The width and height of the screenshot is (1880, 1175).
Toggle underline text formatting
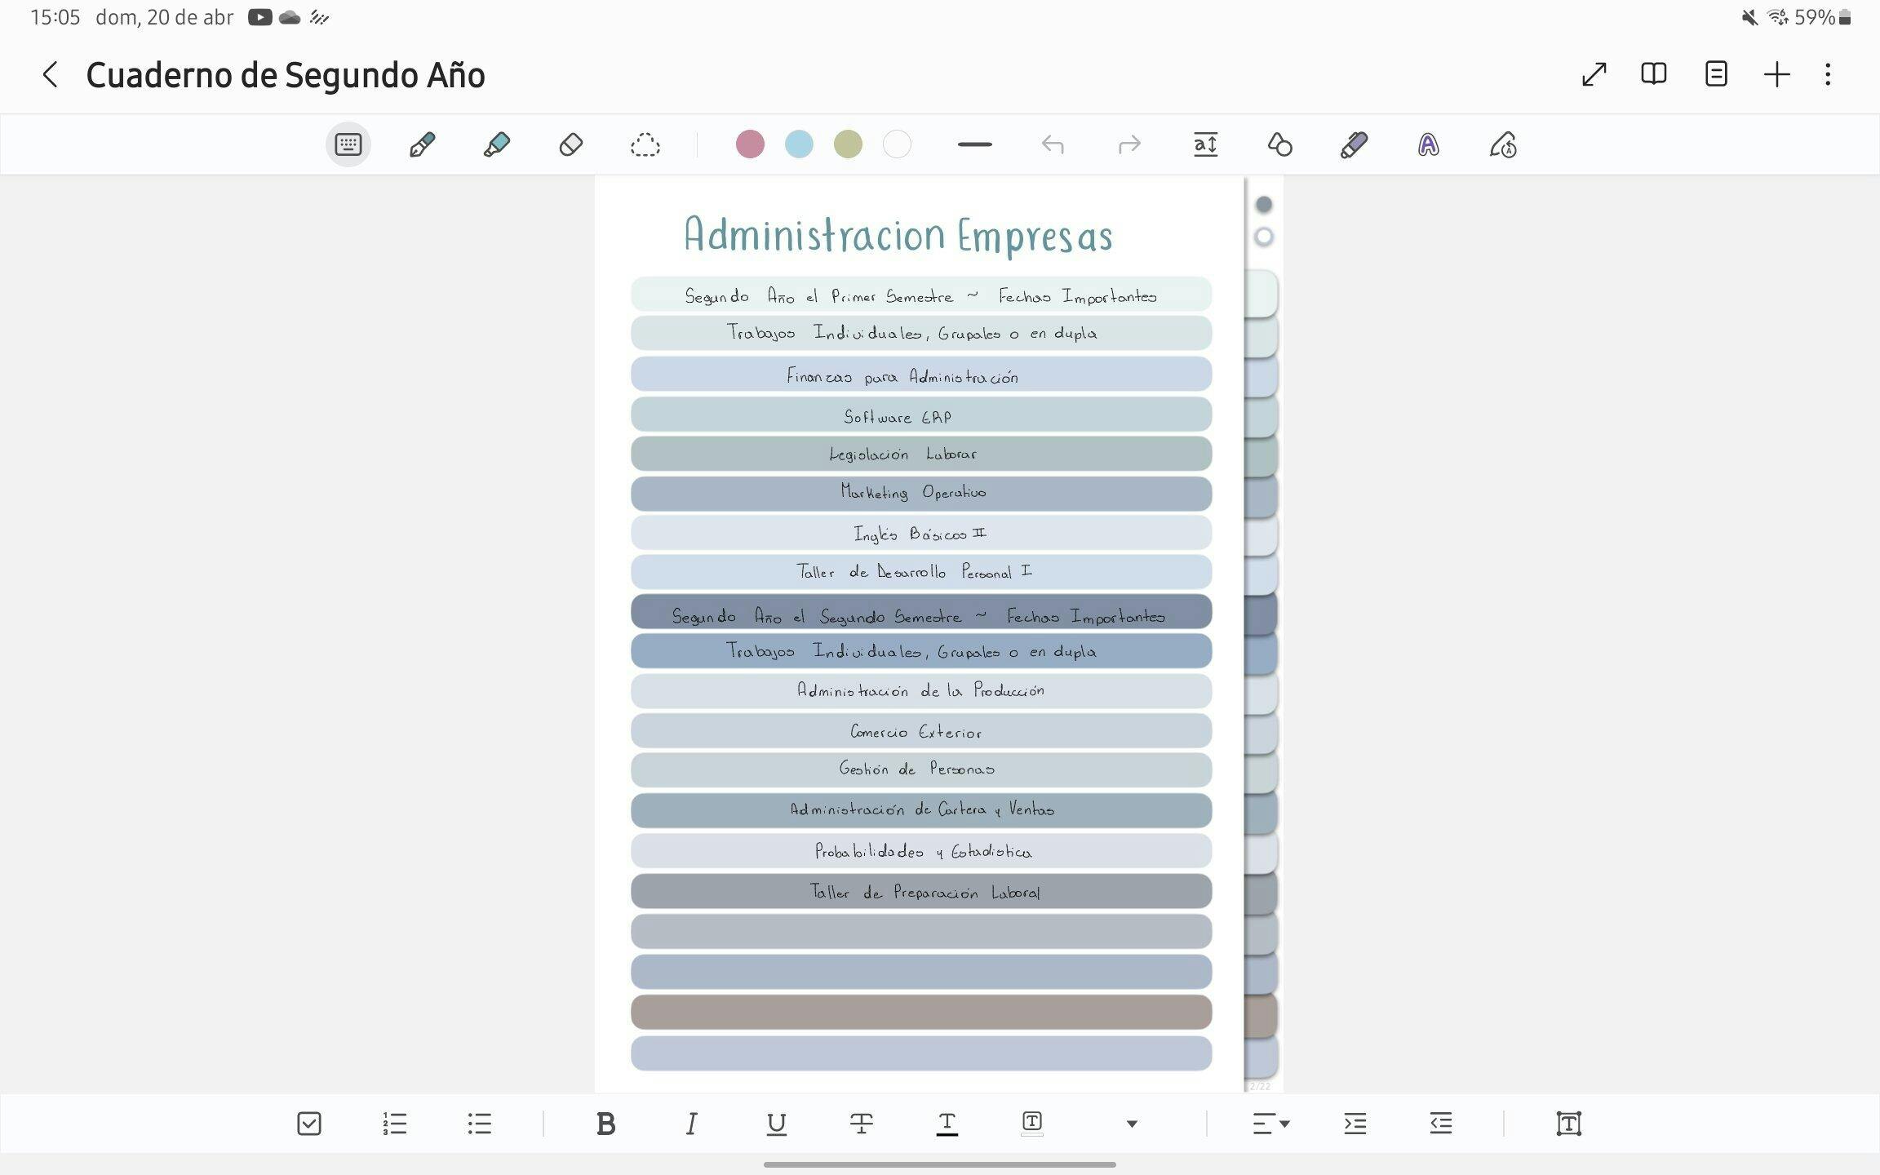[x=776, y=1124]
